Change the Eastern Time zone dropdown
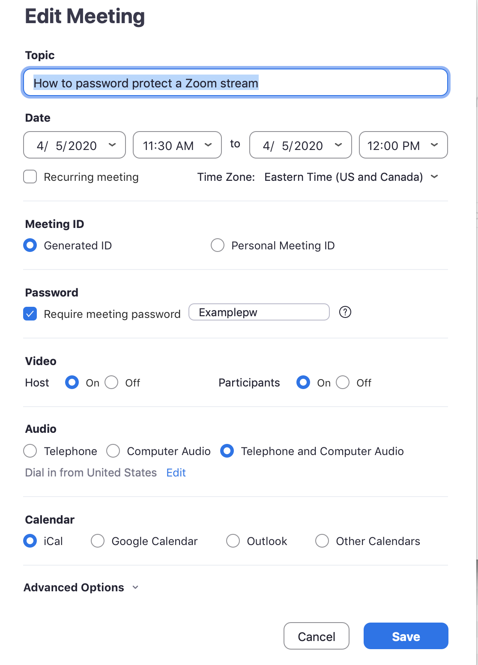This screenshot has height=665, width=478. [351, 177]
